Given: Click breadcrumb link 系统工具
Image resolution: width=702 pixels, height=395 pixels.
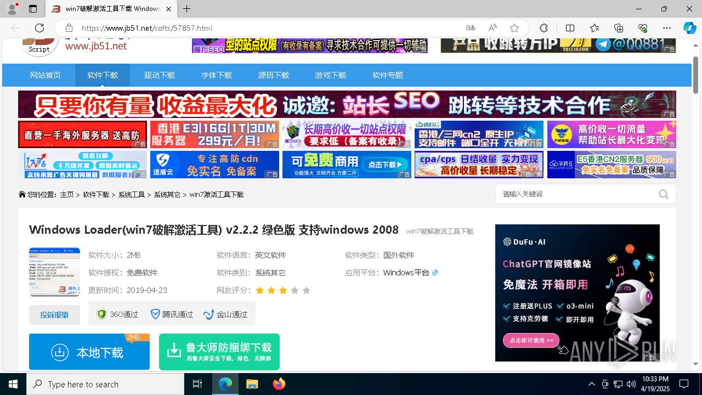Looking at the screenshot, I should coord(132,195).
